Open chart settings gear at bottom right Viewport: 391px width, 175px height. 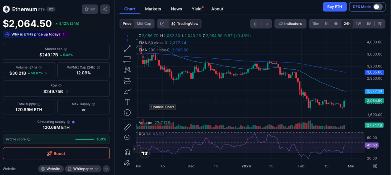375,166
